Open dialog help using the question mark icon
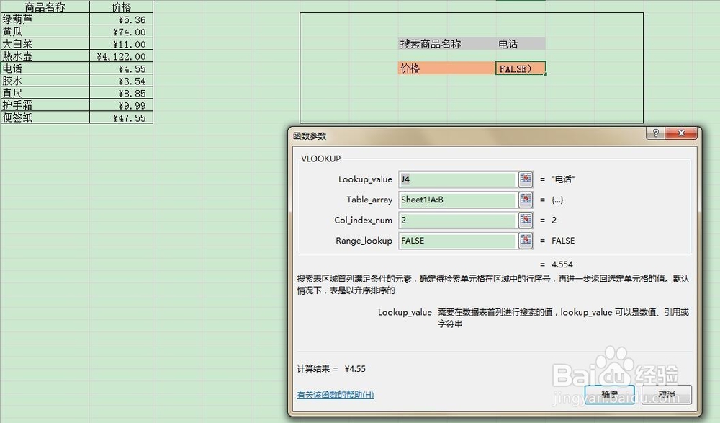720x423 pixels. point(657,133)
